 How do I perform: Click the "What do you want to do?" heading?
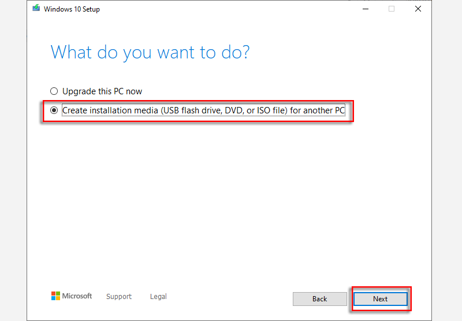[x=150, y=53]
